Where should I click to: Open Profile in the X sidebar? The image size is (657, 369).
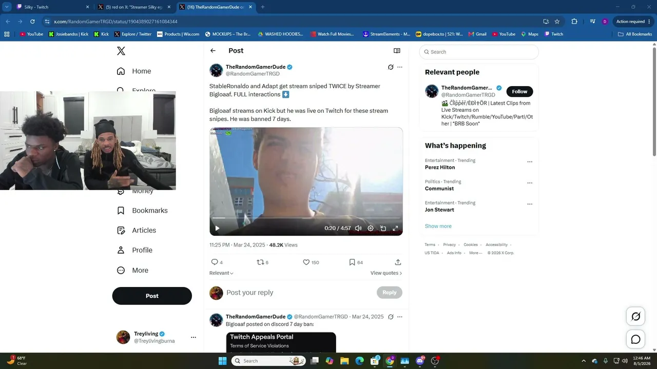click(x=134, y=250)
